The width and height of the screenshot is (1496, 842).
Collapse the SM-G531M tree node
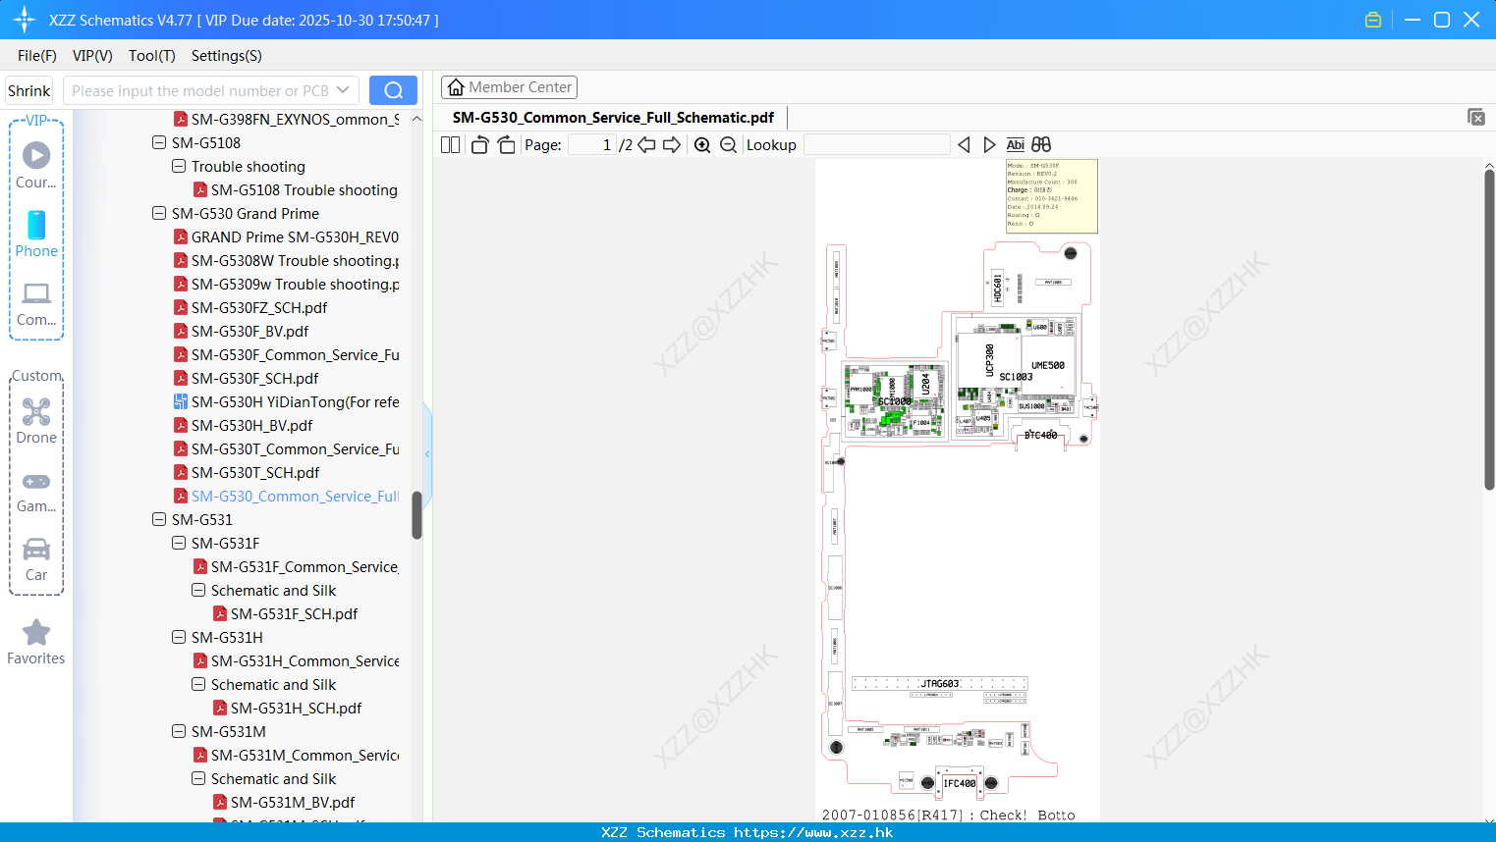coord(179,731)
